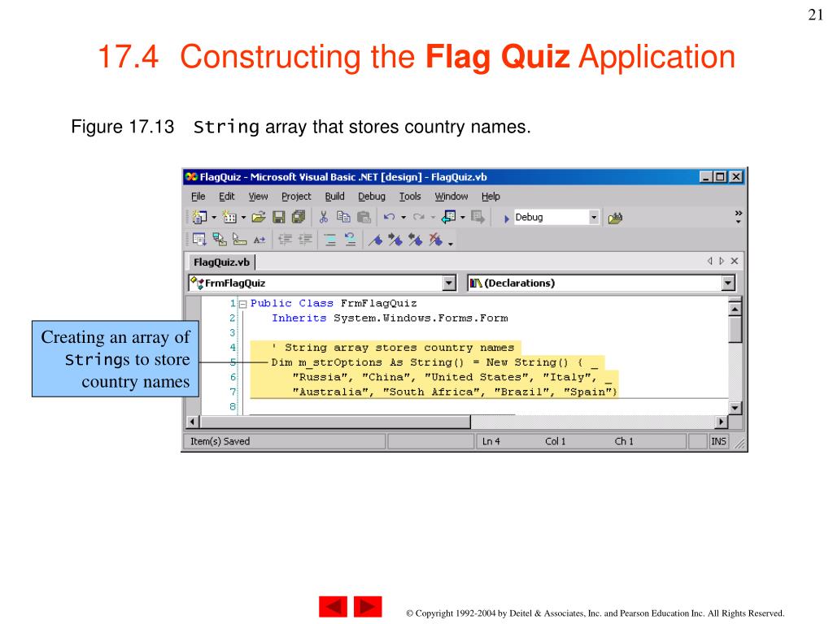Click the Copy toolbar icon
This screenshot has height=624, width=833.
344,217
